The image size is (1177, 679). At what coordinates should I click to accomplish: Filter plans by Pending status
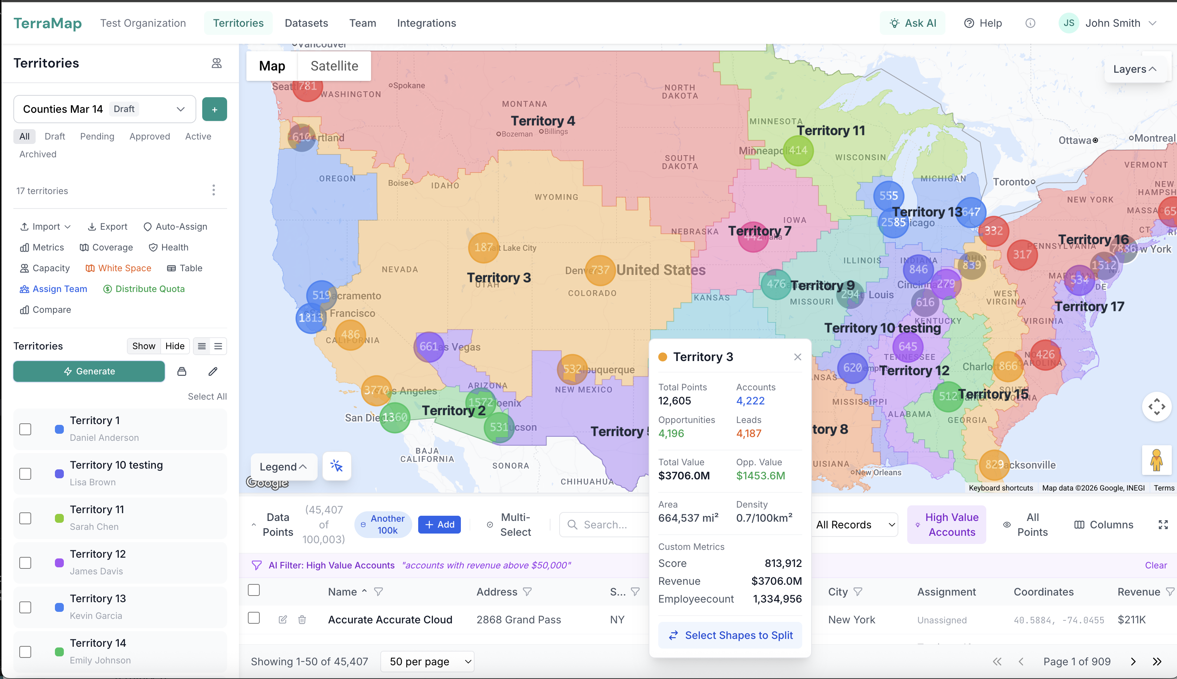(x=97, y=136)
